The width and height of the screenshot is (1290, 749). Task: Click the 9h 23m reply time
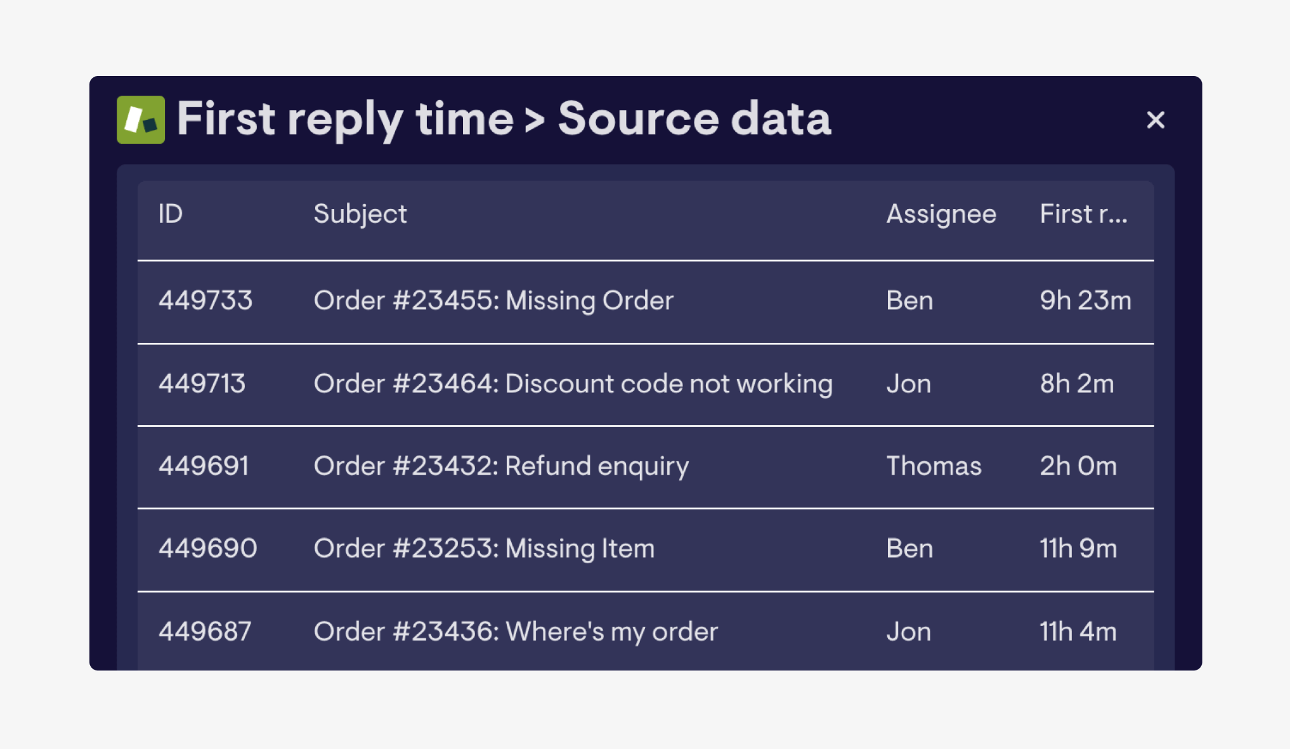(1085, 300)
